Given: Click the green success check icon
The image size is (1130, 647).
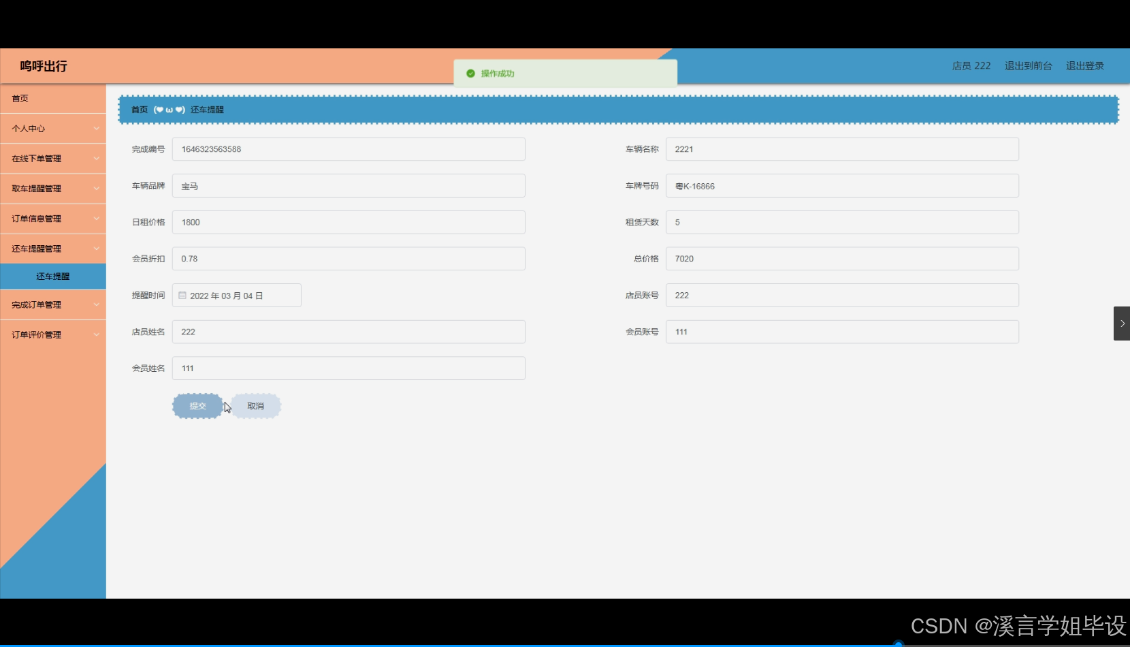Looking at the screenshot, I should [x=470, y=74].
